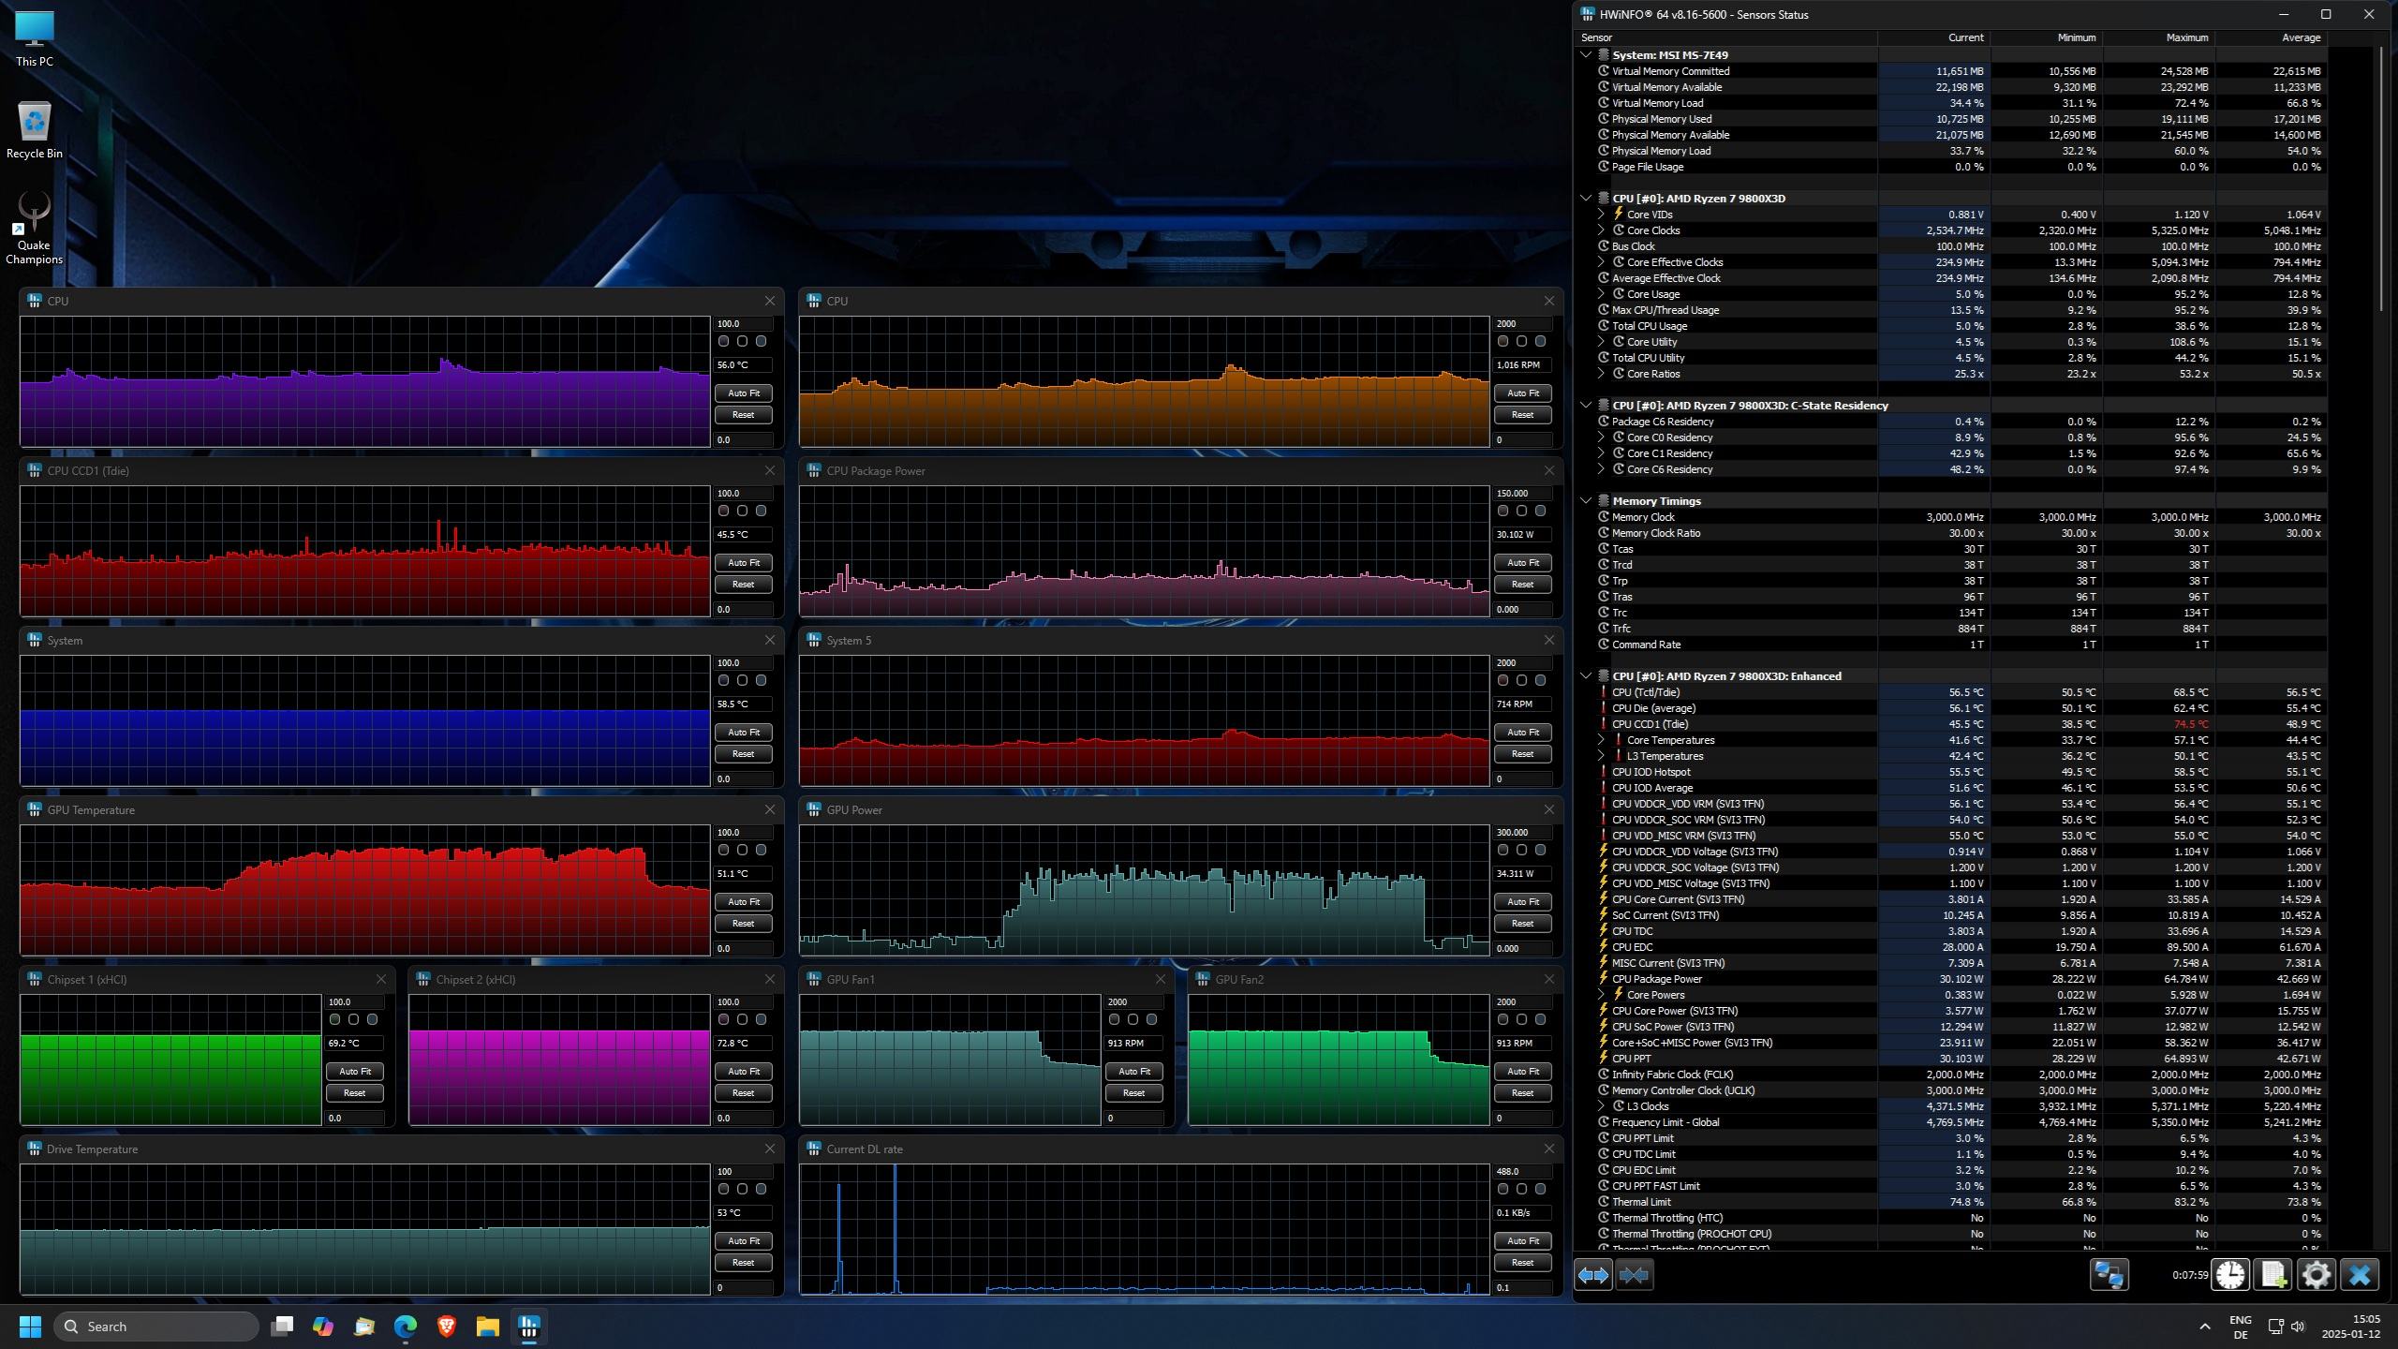
Task: Close the GPU Power graph window
Action: pyautogui.click(x=1548, y=809)
